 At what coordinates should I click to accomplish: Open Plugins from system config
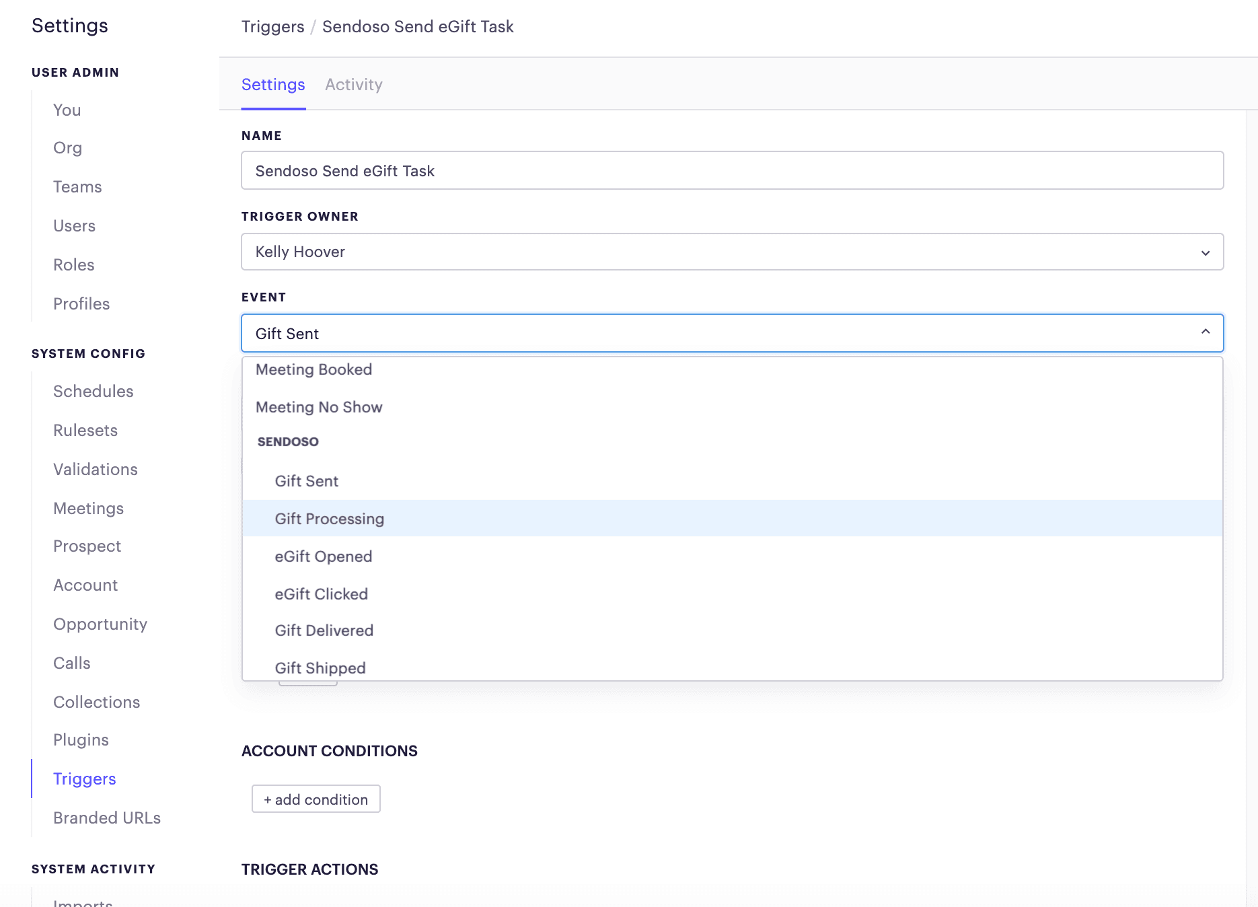pyautogui.click(x=81, y=740)
